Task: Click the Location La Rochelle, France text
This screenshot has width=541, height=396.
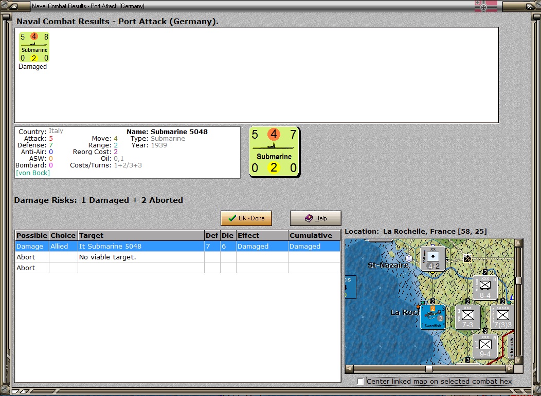Action: pos(416,231)
